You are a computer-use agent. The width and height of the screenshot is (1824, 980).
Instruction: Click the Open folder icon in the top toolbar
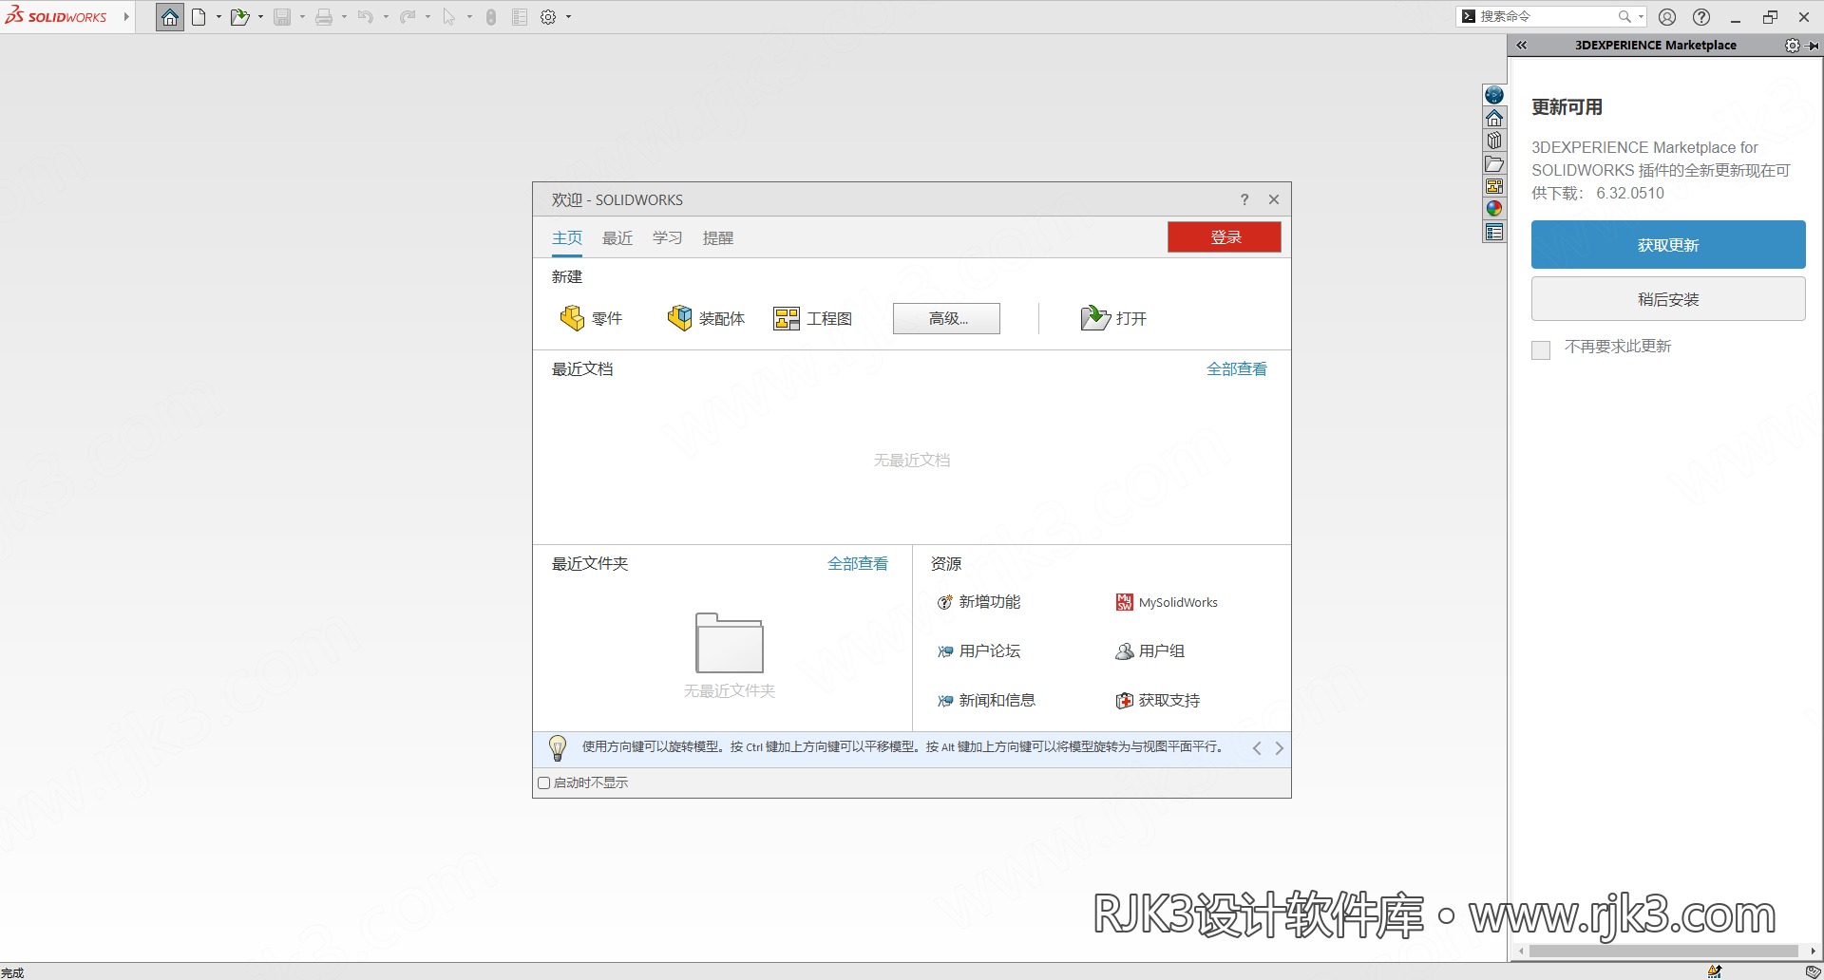point(239,17)
